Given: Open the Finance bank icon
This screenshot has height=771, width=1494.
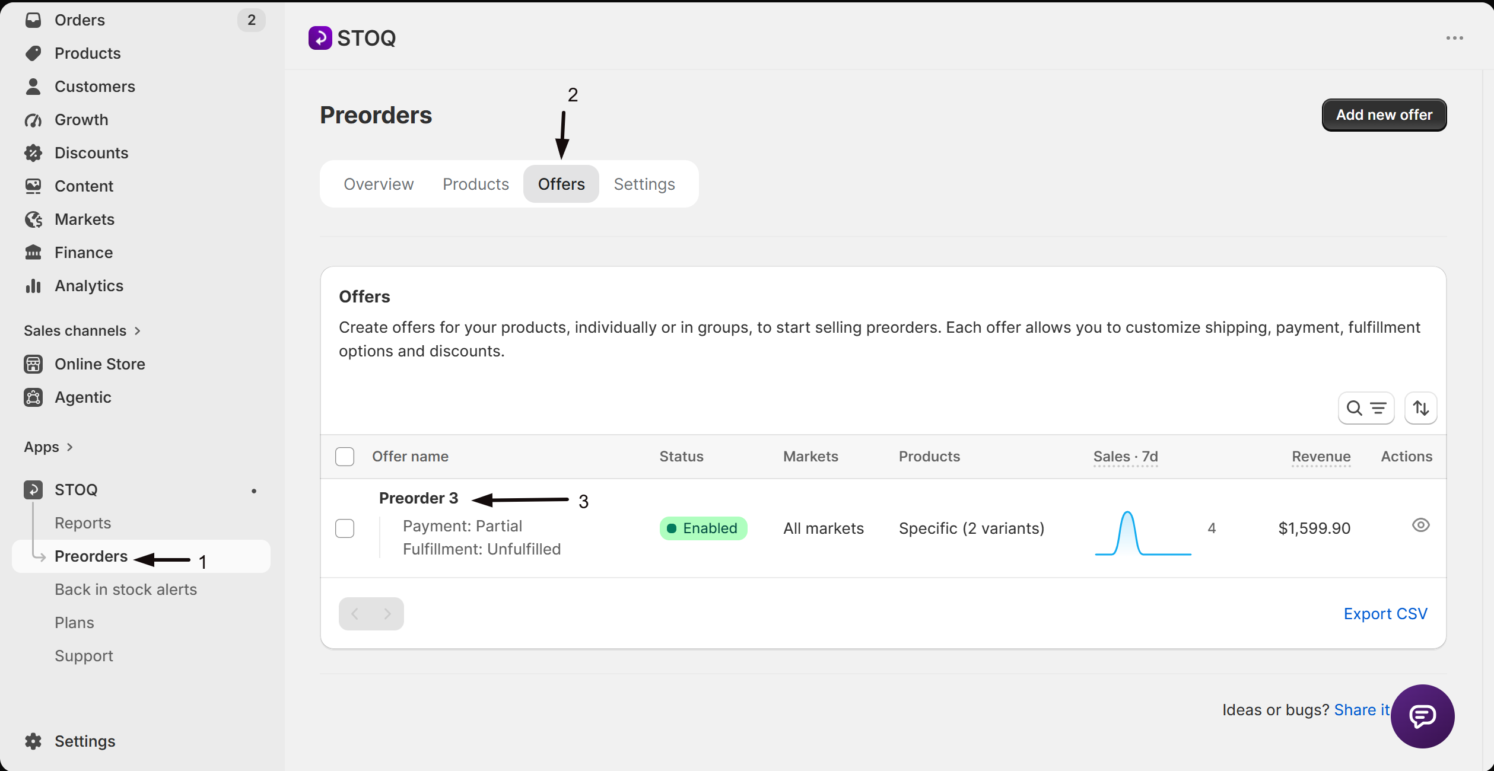Looking at the screenshot, I should point(33,253).
